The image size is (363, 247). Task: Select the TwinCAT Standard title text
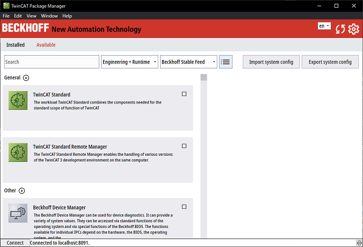52,95
